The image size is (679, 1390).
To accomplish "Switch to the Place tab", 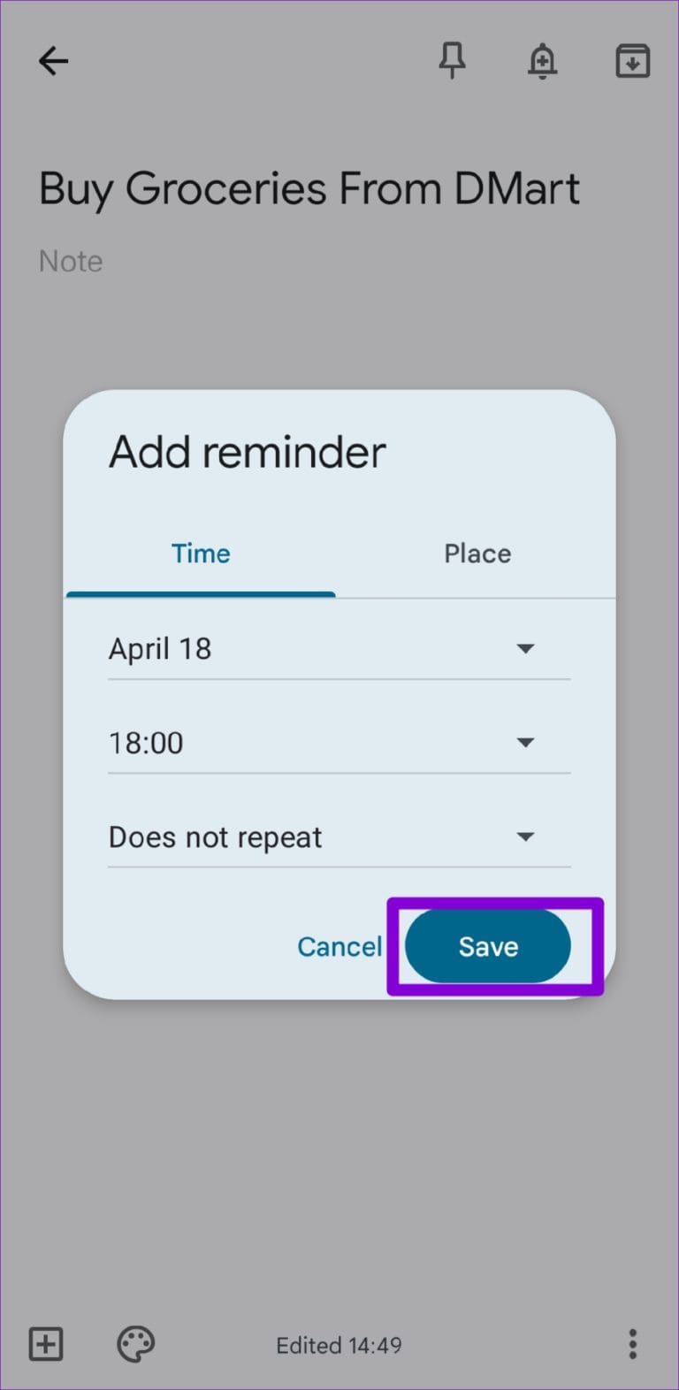I will click(x=477, y=554).
